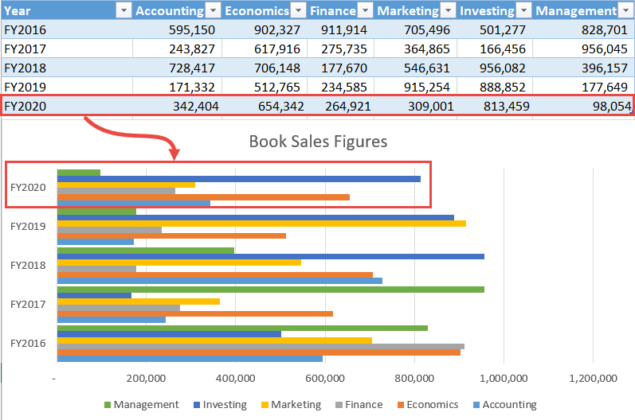Click the green Management legend swatch
The image size is (635, 420).
tap(107, 405)
